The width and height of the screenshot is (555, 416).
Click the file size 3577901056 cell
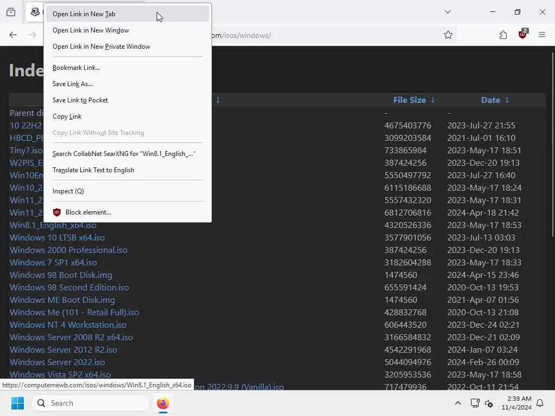(x=408, y=238)
